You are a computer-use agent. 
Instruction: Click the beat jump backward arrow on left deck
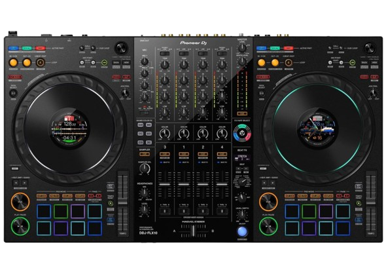click(16, 183)
